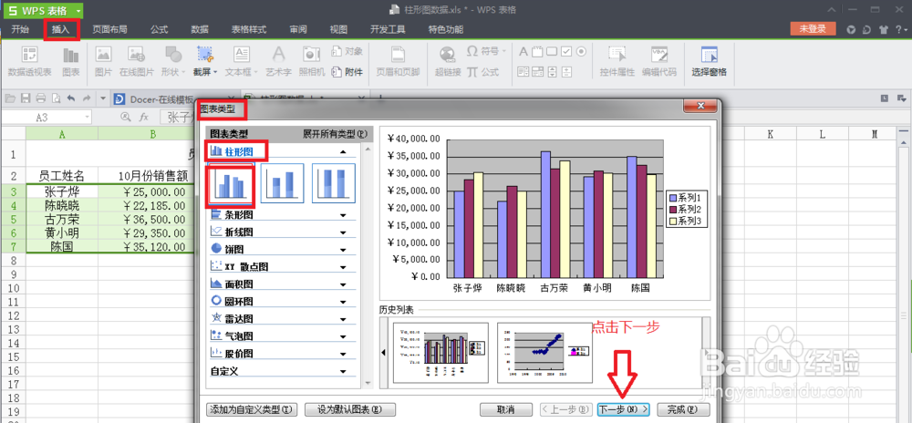Click 添加为自定义类型 button
The width and height of the screenshot is (912, 423).
(252, 409)
